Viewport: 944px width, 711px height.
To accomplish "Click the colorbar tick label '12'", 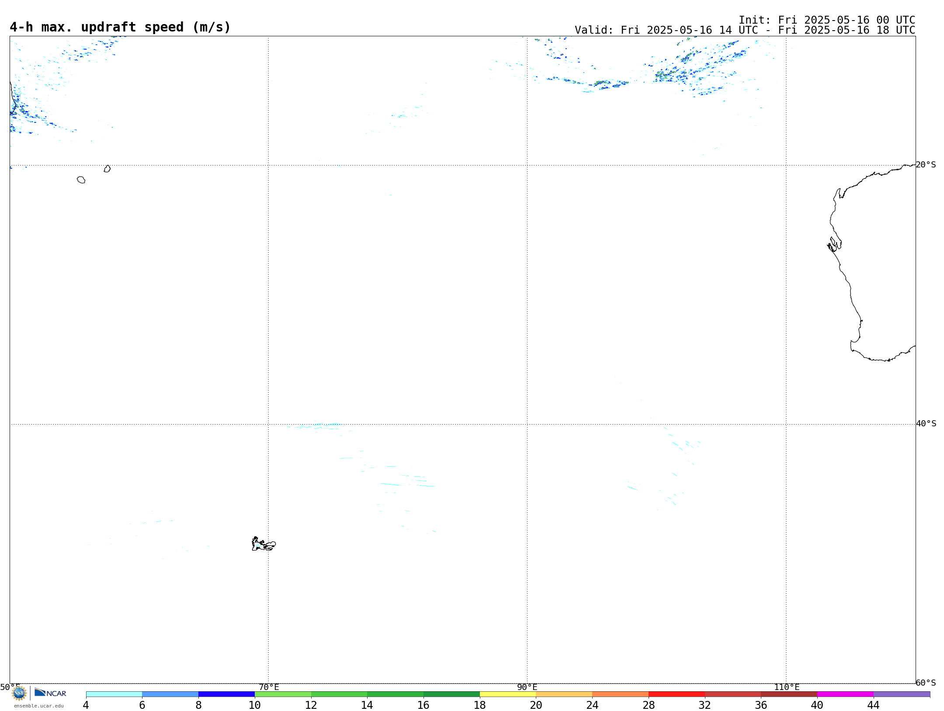I will click(311, 705).
